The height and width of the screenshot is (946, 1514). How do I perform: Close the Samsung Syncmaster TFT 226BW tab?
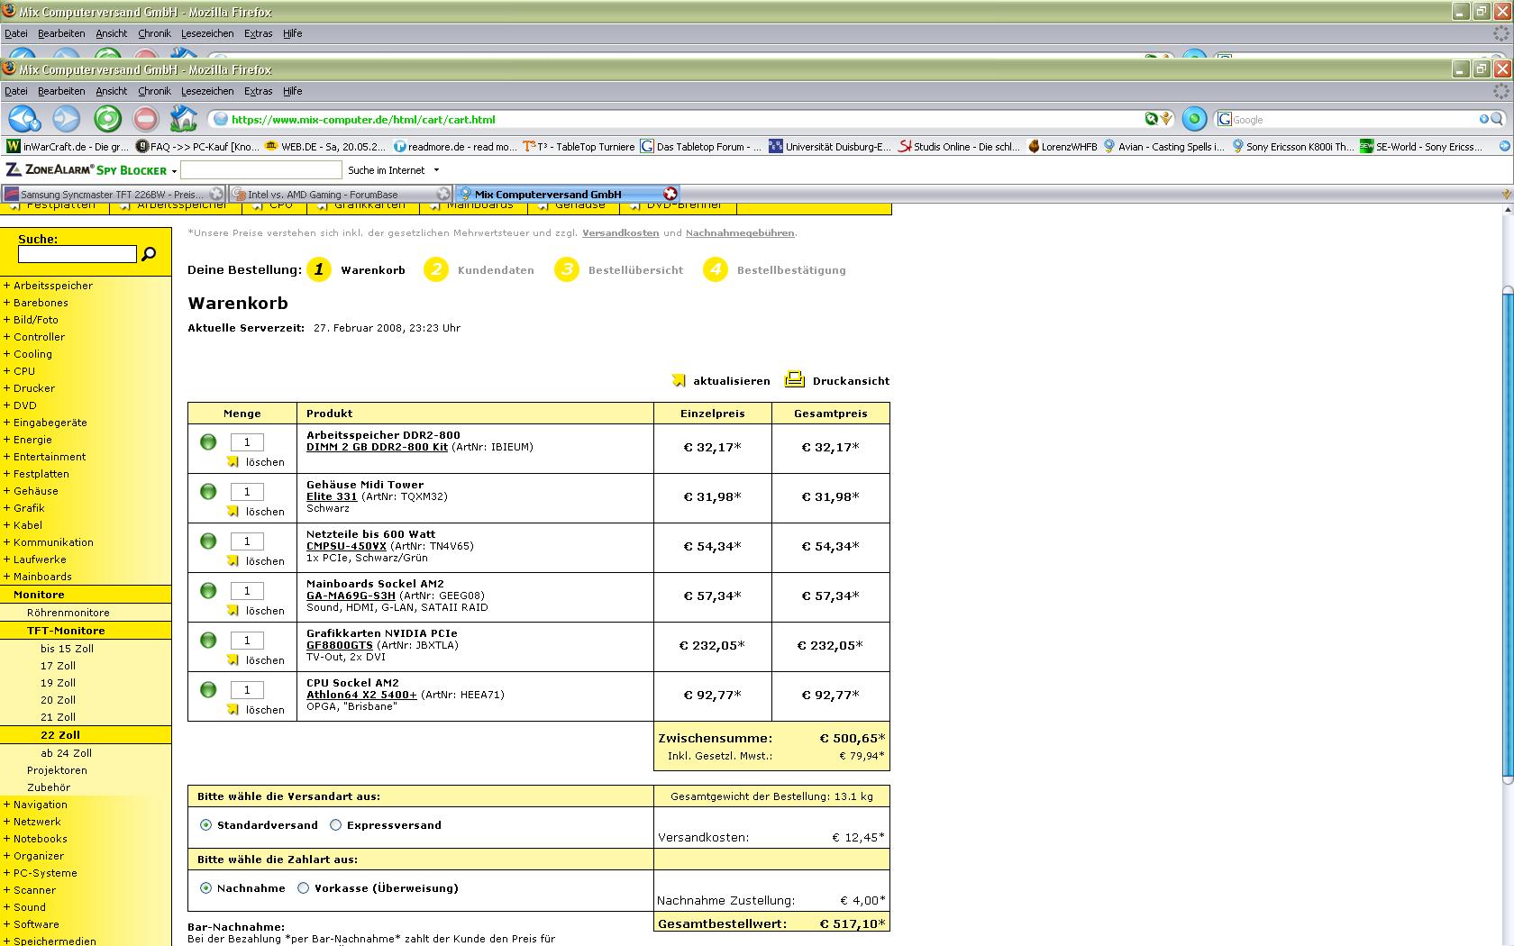pyautogui.click(x=216, y=194)
